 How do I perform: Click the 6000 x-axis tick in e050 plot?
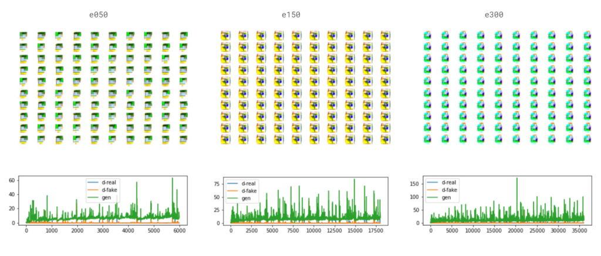tap(178, 231)
